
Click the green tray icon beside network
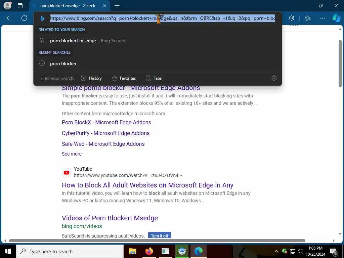[x=285, y=251]
